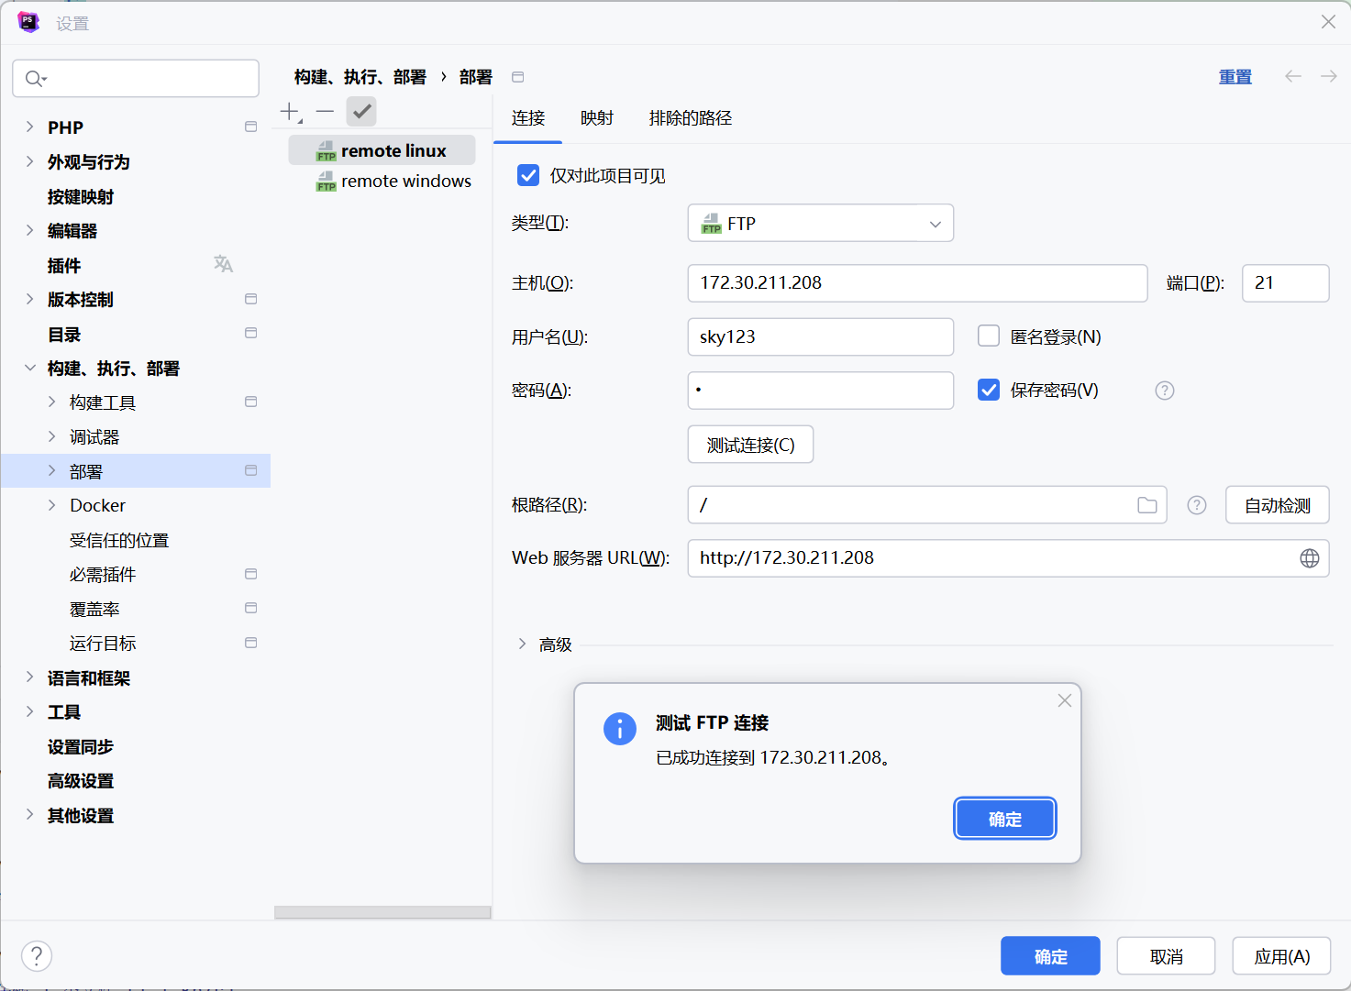Click the 自动检测 button
This screenshot has height=991, width=1351.
1277,505
